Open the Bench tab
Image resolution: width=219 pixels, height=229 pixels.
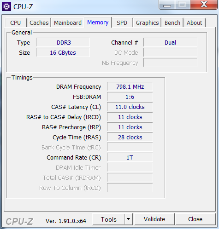coord(172,23)
